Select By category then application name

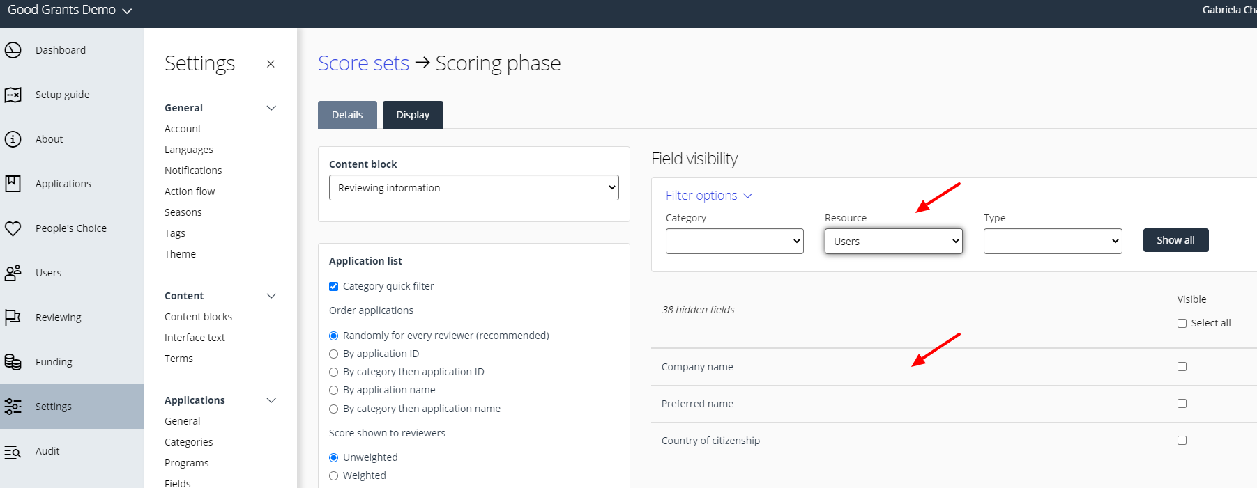coord(334,409)
